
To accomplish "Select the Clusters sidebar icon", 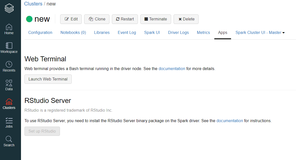I will coord(9,104).
